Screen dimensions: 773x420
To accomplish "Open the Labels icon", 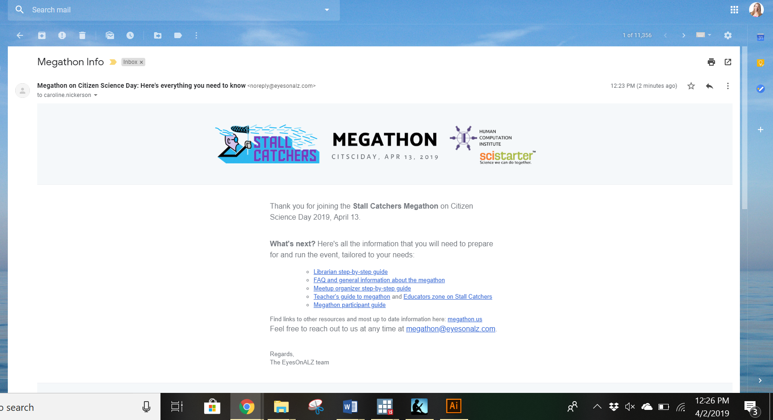I will [x=178, y=35].
